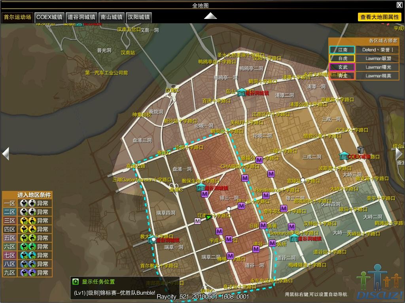Open the COEX城镇 tab
Screen dimensions: 405x303
pyautogui.click(x=49, y=17)
